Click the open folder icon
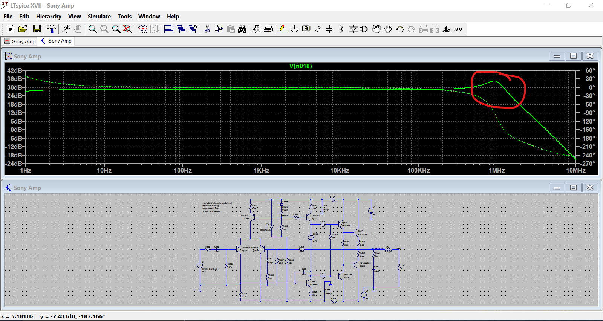 [23, 29]
